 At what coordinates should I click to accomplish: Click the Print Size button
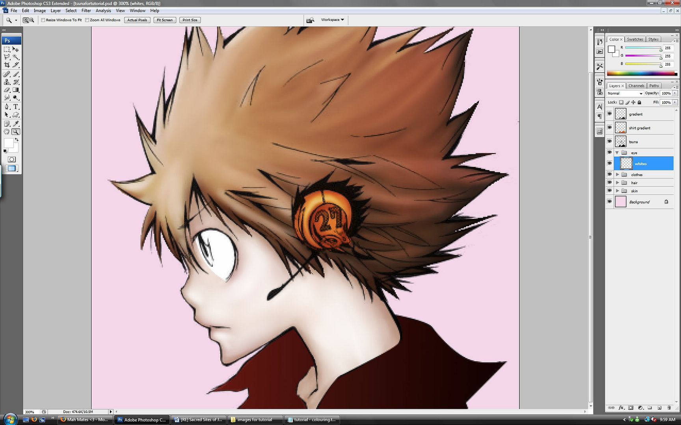190,20
